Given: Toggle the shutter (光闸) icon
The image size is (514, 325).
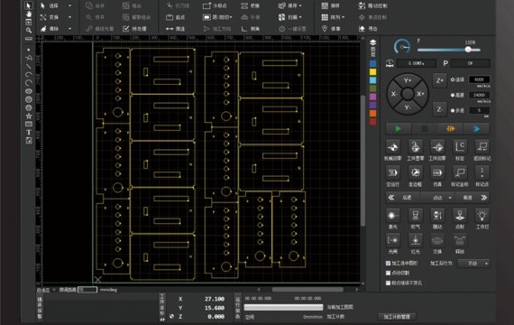Looking at the screenshot, I should (392, 240).
